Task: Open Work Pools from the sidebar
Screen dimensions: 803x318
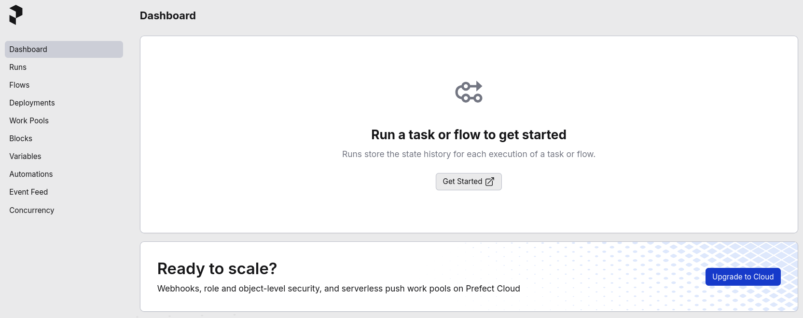Action: 64,120
